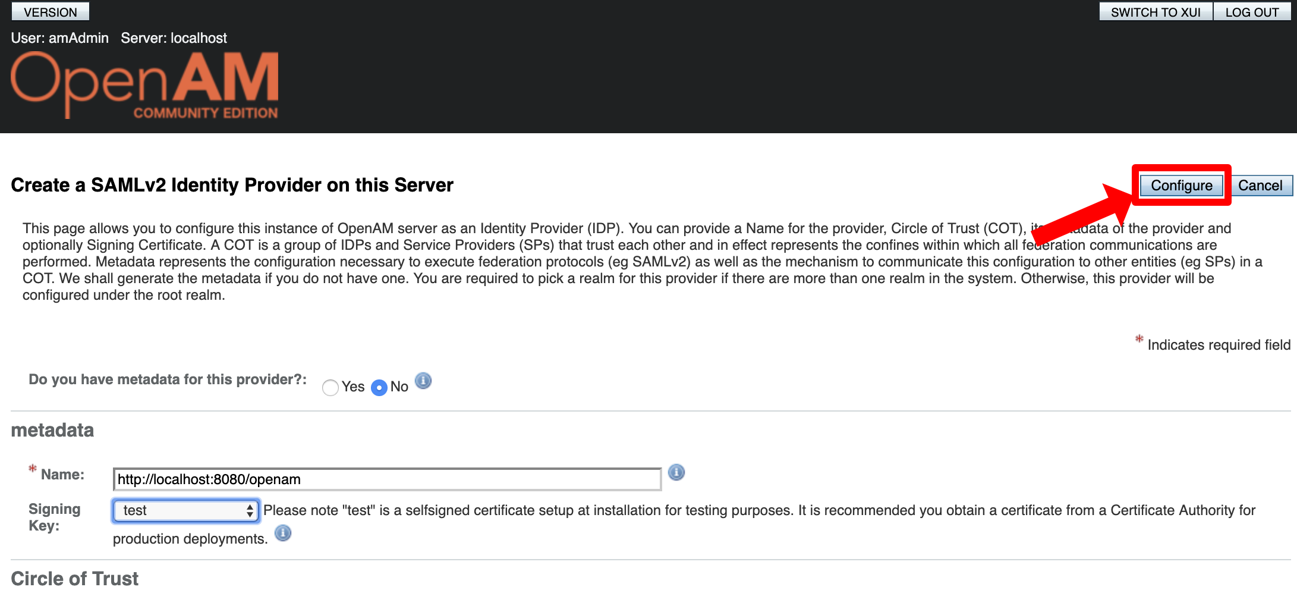Image resolution: width=1297 pixels, height=590 pixels.
Task: Select the Yes radio button for metadata
Action: coord(330,388)
